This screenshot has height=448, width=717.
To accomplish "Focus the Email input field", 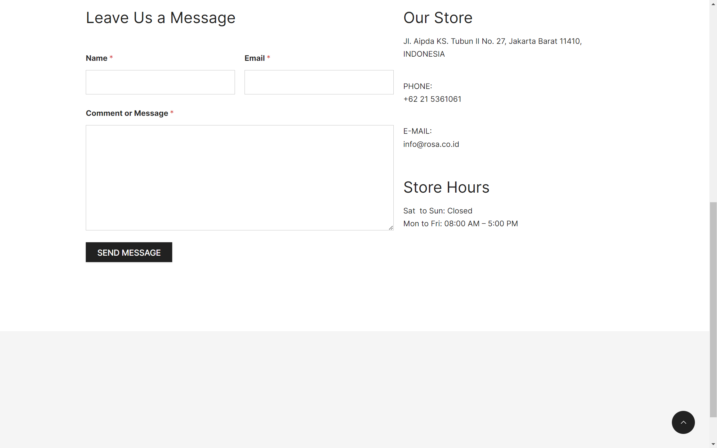I will coord(319,82).
